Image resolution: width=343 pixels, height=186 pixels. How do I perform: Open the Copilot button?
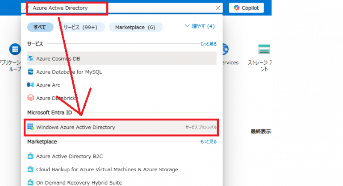tap(247, 8)
